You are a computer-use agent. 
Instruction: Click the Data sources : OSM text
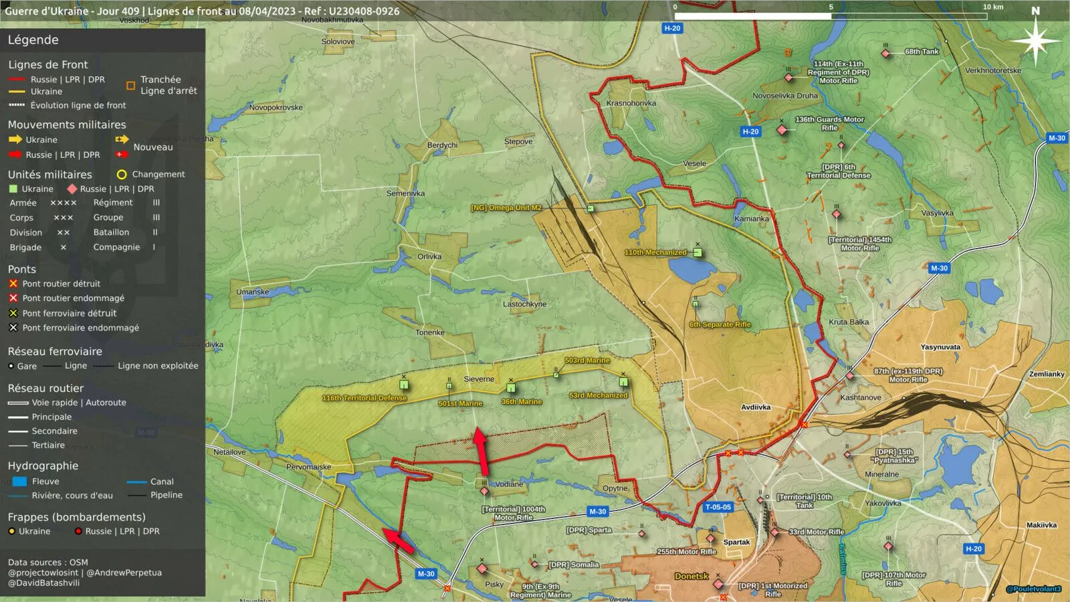pyautogui.click(x=48, y=563)
